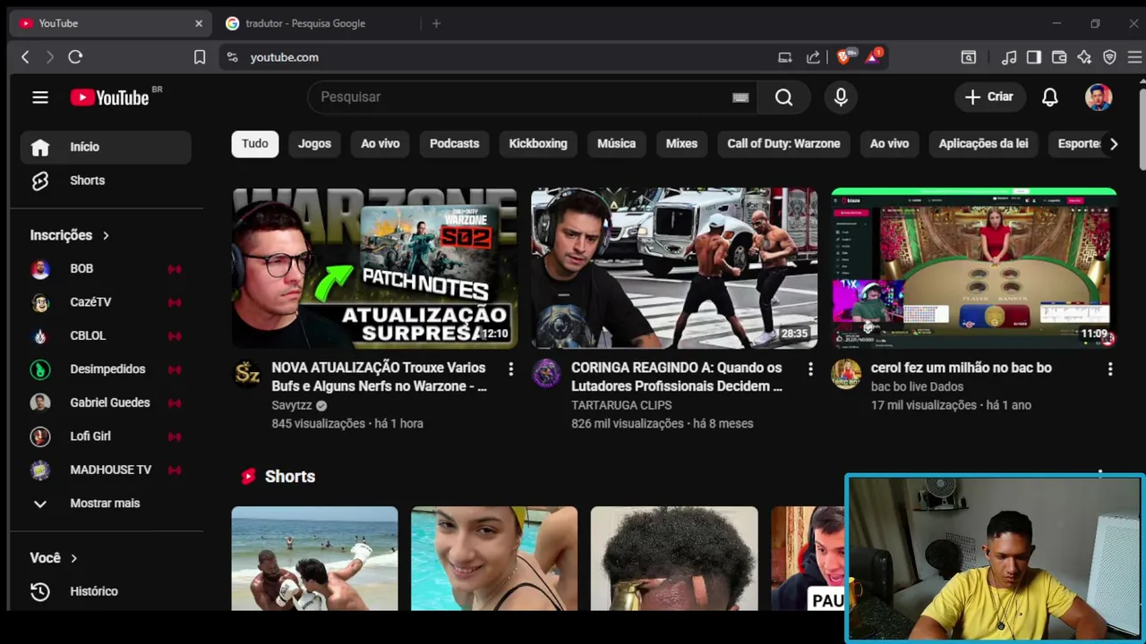
Task: Go back to the previous page
Action: (25, 57)
